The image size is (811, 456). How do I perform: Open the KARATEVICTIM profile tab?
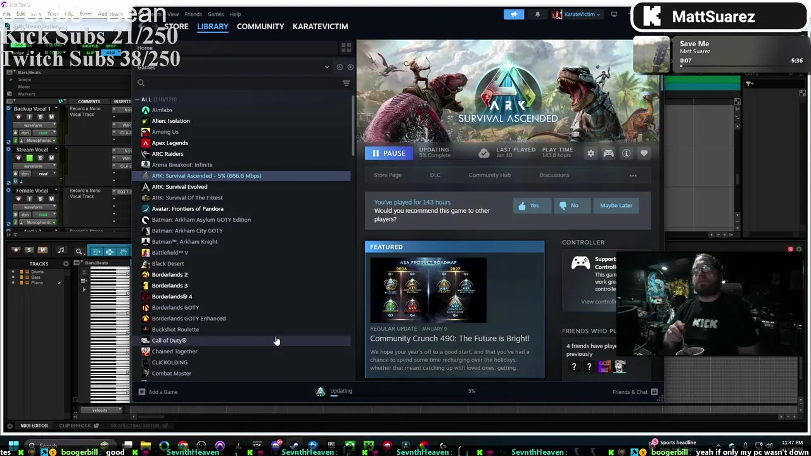320,27
